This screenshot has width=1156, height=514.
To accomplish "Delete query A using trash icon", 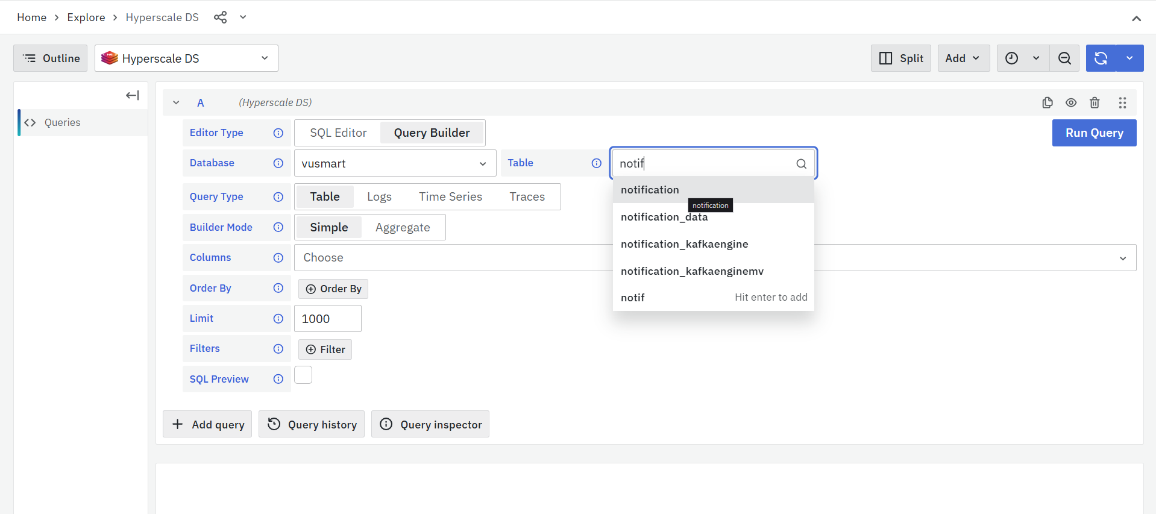I will [x=1095, y=102].
